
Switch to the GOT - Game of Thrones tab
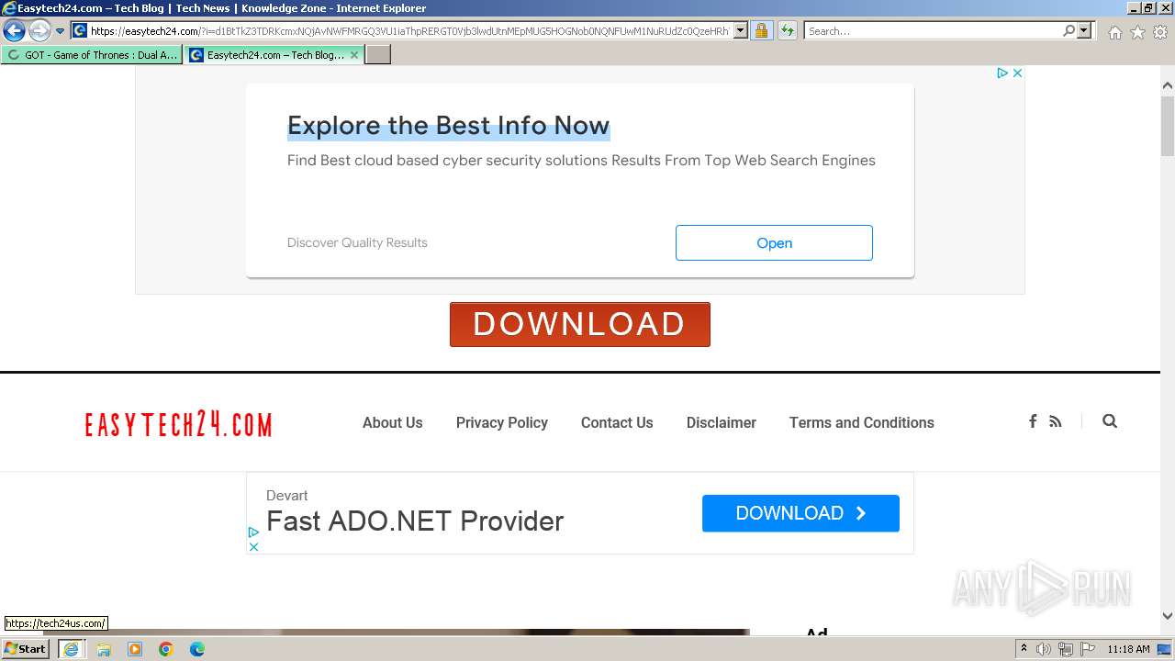pos(92,55)
